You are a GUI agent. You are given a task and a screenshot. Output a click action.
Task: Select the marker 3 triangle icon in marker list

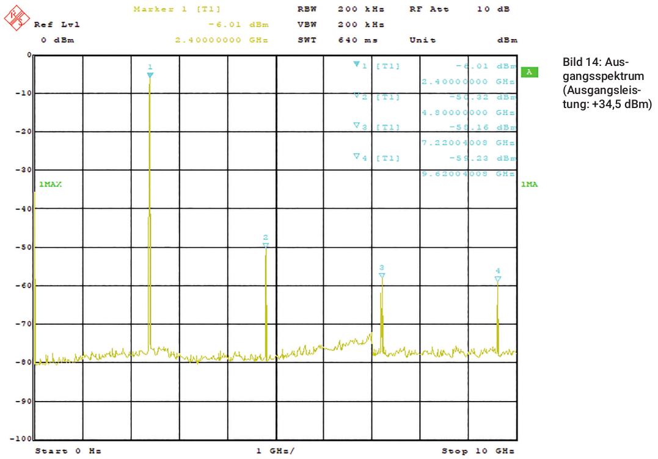[x=356, y=126]
